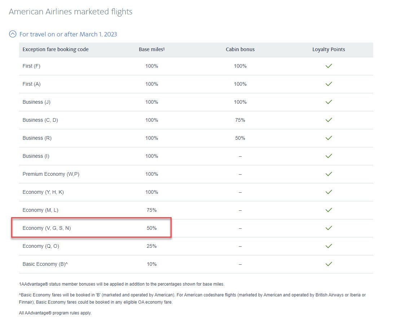Collapse the travel on or after March 1, 2023 section
393x322 pixels.
tap(68, 34)
